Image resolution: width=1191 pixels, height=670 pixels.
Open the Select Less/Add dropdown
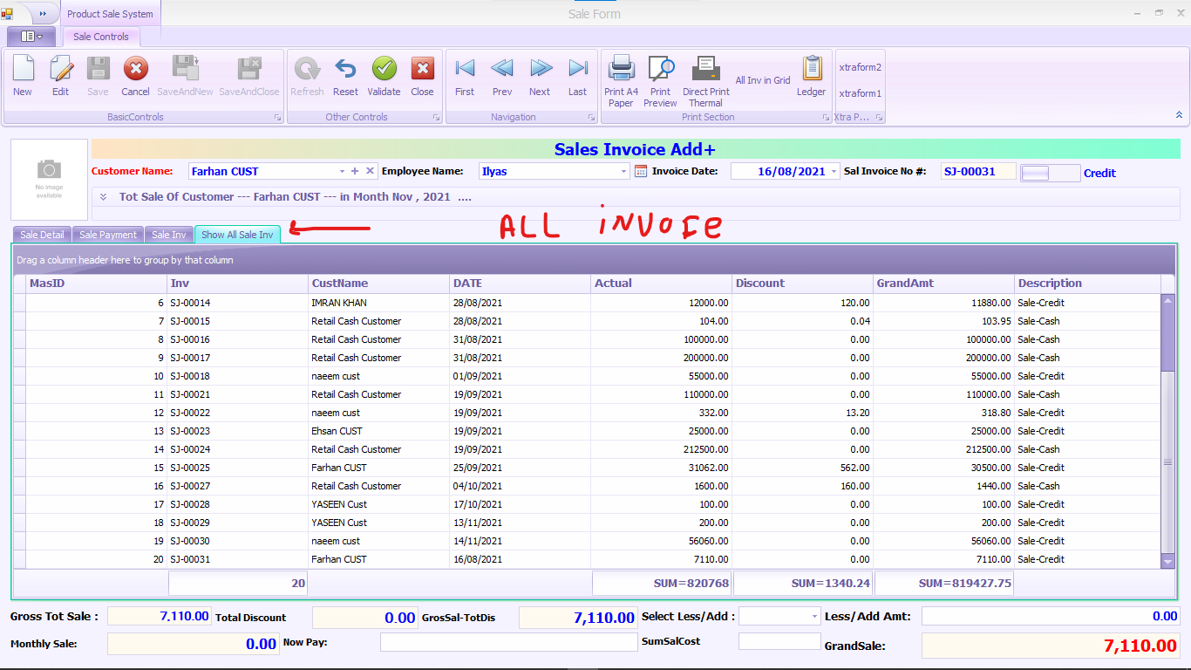815,616
